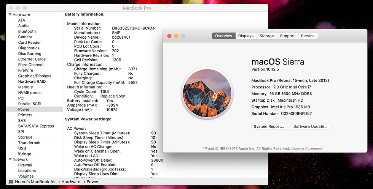Select Printers in the sidebar
This screenshot has height=189, width=373.
25,115
